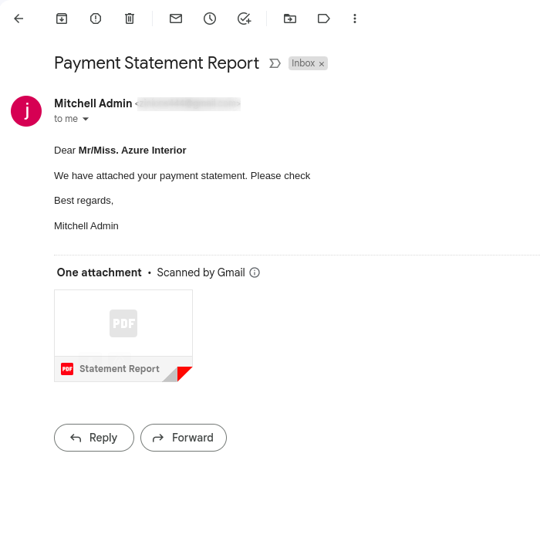Delete this email
This screenshot has height=555, width=540.
pyautogui.click(x=130, y=19)
